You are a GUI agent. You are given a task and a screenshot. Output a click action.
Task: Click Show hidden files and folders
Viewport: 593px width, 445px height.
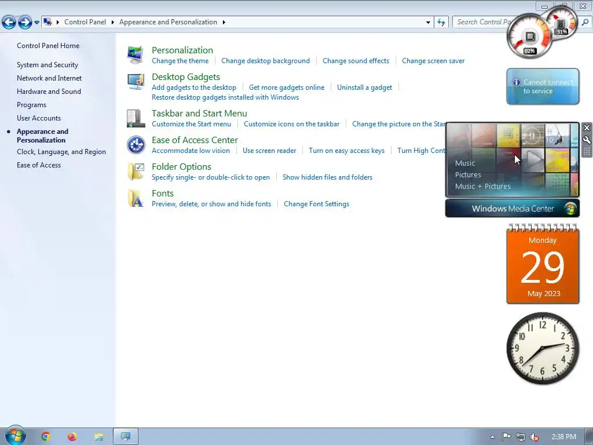click(328, 177)
